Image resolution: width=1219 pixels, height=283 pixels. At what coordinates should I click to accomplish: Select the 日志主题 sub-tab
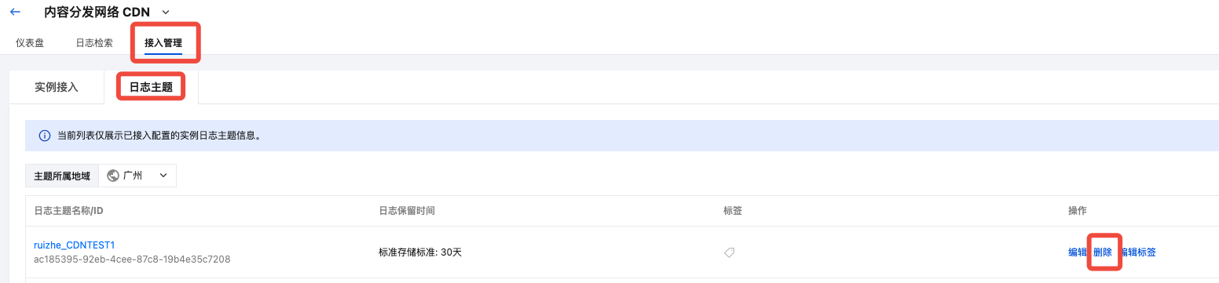[151, 87]
